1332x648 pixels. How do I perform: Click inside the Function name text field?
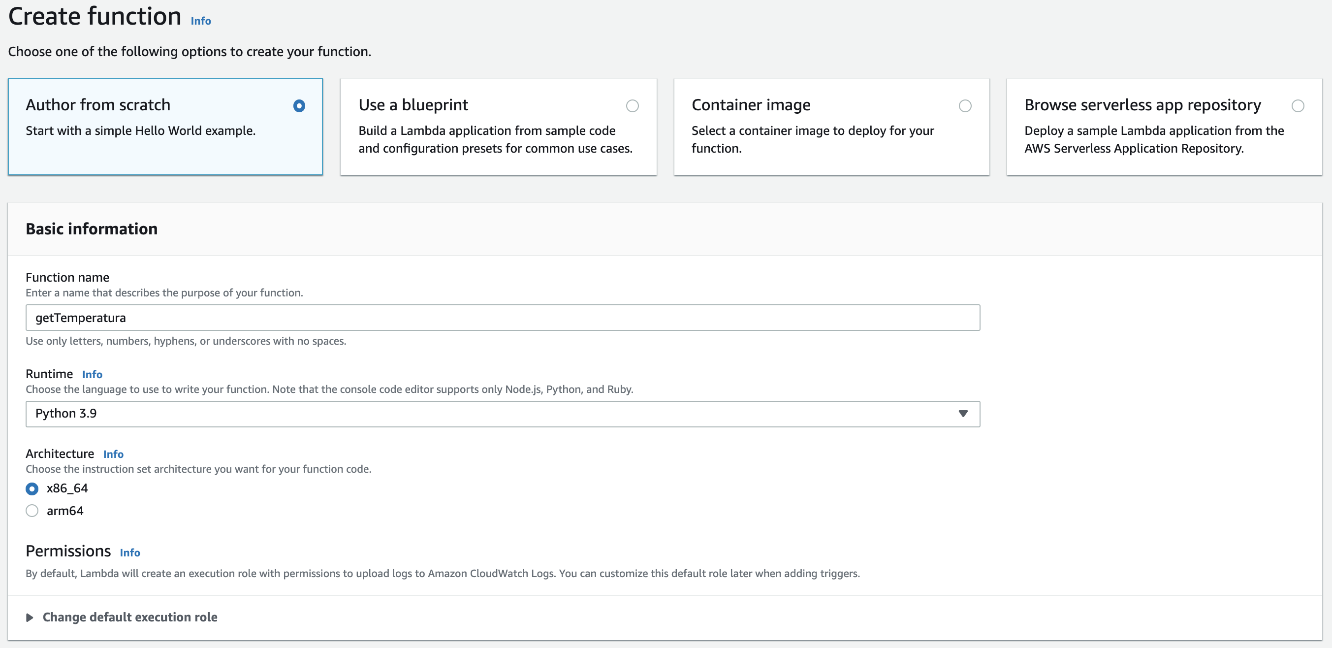(x=502, y=318)
